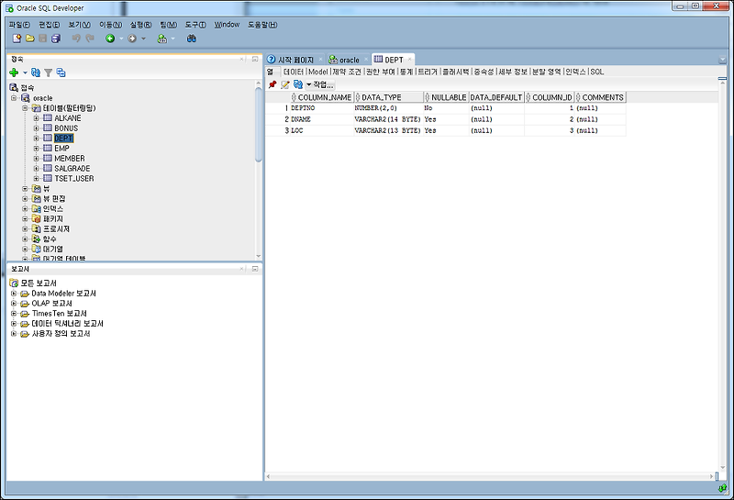The height and width of the screenshot is (500, 734).
Task: Open the 파일(F) menu
Action: 19,25
